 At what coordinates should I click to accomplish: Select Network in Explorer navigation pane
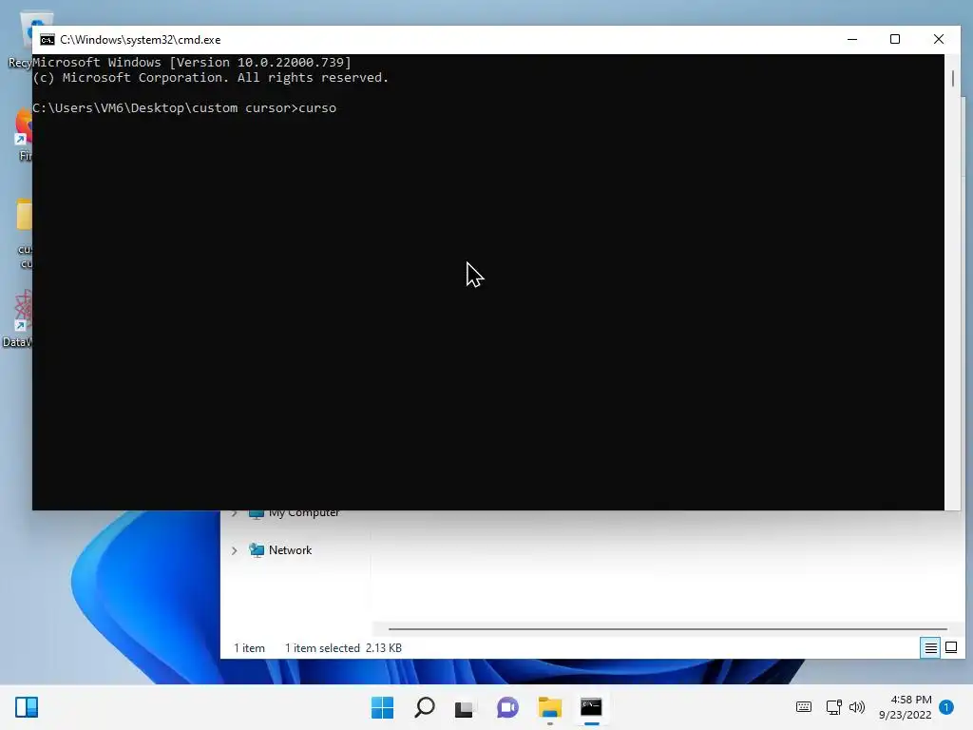click(290, 550)
